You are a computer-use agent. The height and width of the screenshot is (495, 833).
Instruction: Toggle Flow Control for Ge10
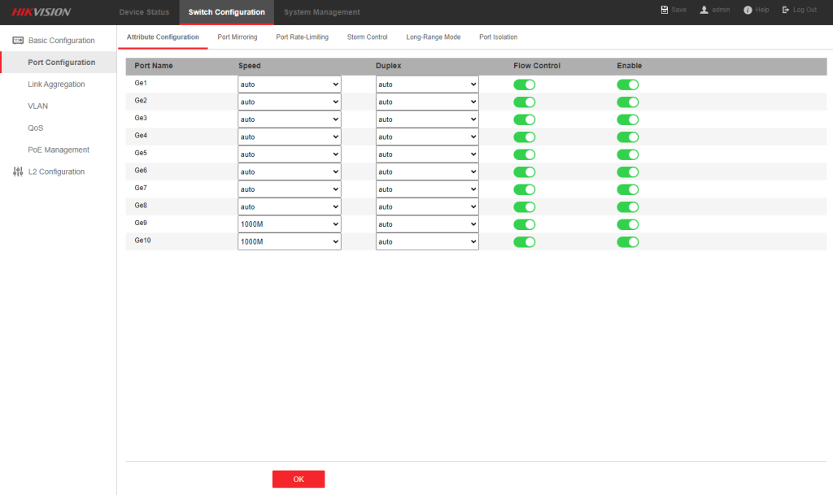tap(525, 242)
